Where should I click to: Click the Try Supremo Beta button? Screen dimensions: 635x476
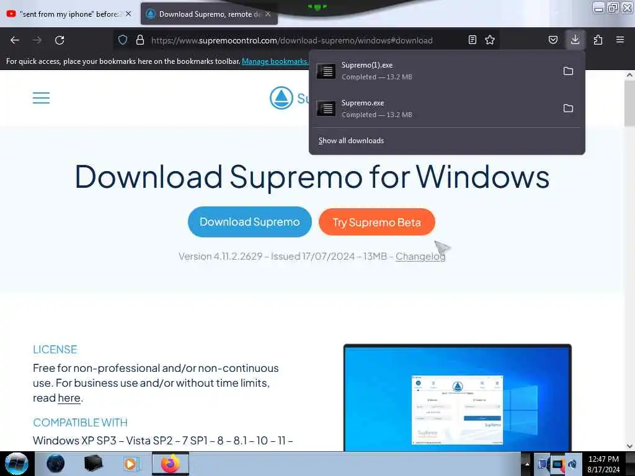[x=376, y=223]
